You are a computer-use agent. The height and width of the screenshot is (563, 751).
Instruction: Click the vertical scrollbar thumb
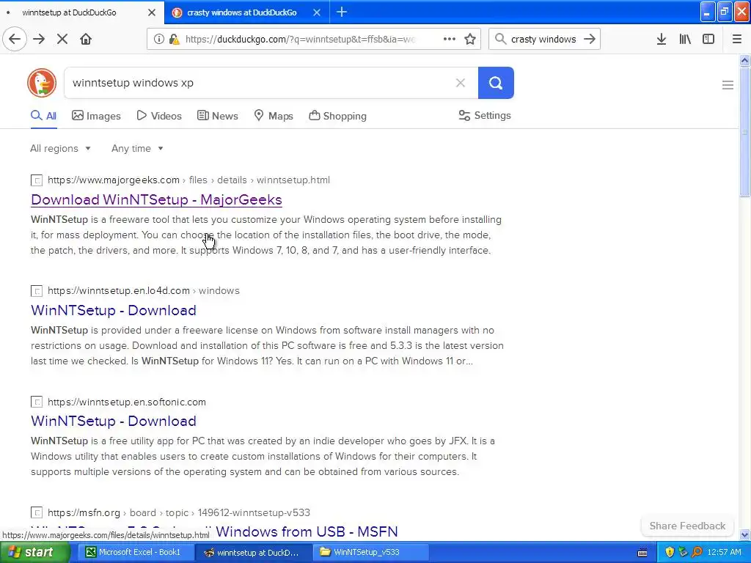(x=744, y=131)
